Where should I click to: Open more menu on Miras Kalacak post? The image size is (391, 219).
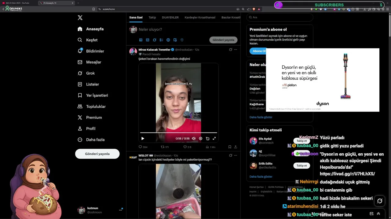(x=236, y=50)
